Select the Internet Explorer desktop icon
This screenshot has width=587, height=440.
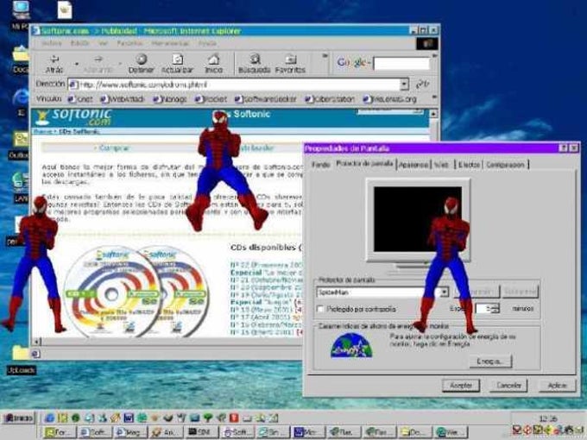click(x=20, y=102)
